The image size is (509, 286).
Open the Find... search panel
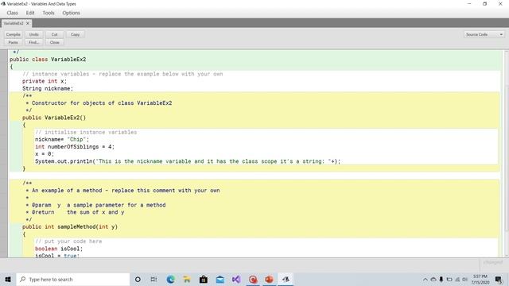tap(33, 42)
